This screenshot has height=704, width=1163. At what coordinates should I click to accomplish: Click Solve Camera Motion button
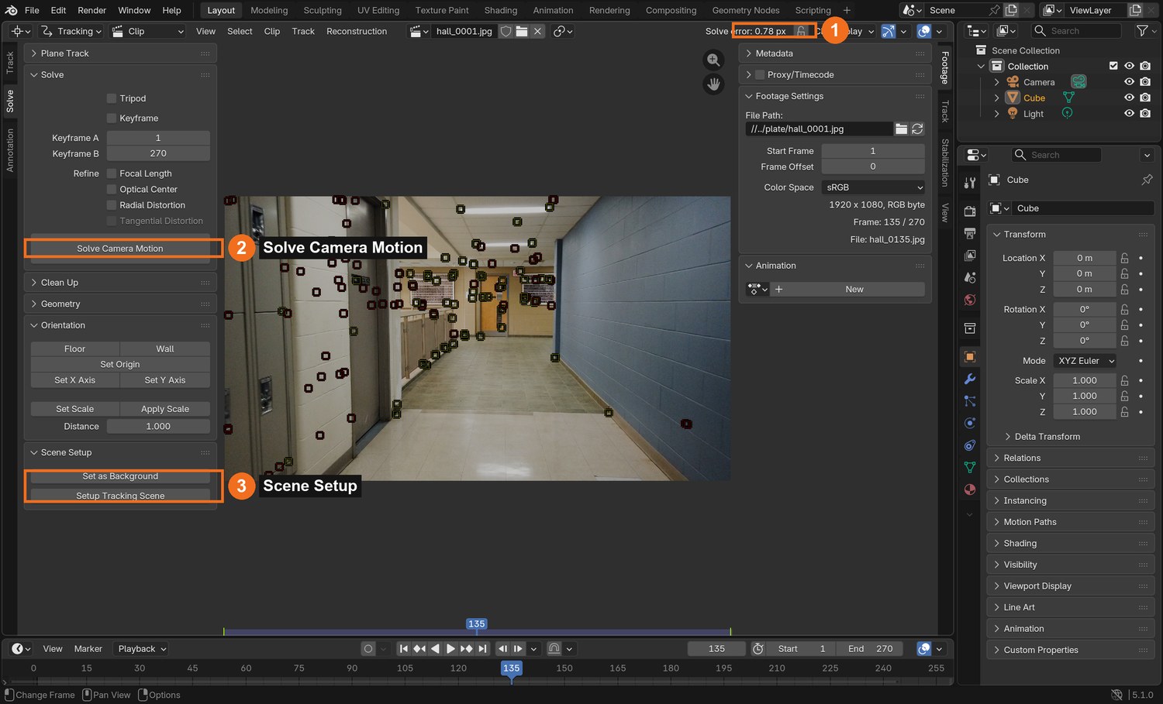120,249
